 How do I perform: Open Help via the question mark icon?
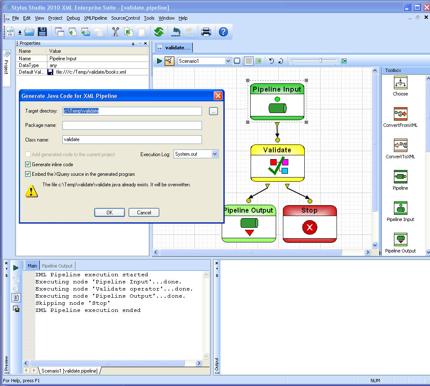pyautogui.click(x=223, y=32)
